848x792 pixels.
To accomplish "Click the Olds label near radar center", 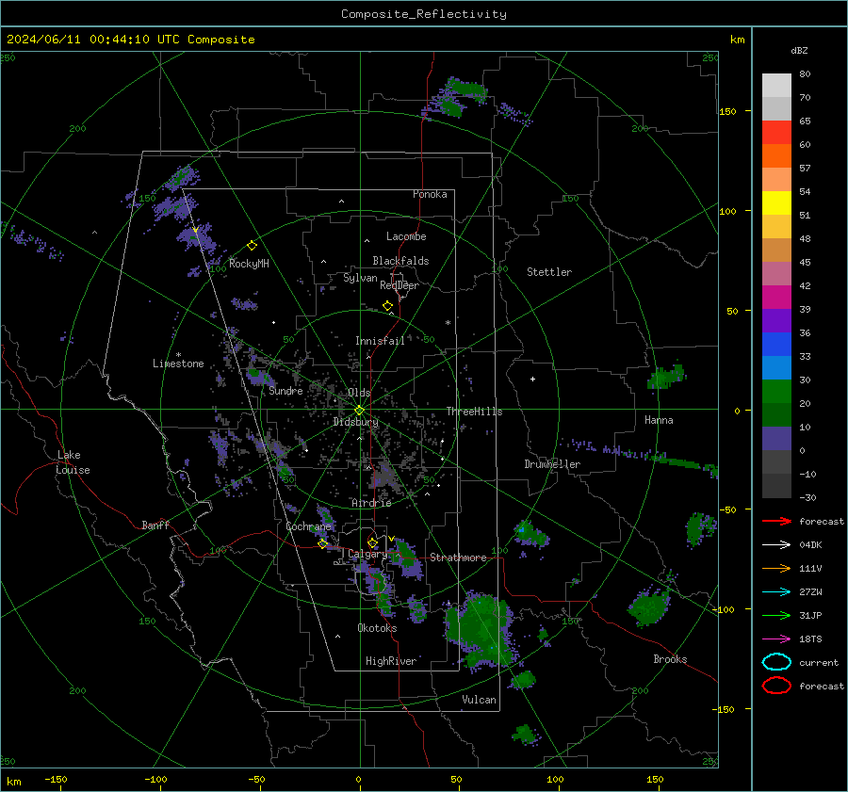I will click(359, 393).
